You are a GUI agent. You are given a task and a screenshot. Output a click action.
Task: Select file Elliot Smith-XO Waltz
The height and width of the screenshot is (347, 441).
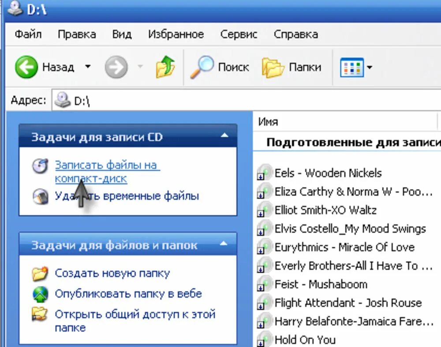point(325,210)
